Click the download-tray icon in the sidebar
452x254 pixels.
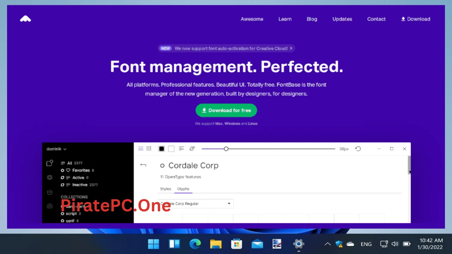click(x=50, y=192)
